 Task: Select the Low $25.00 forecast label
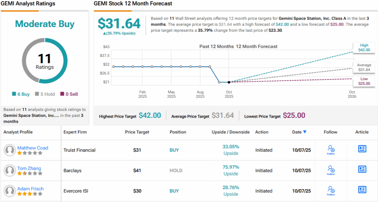click(364, 81)
